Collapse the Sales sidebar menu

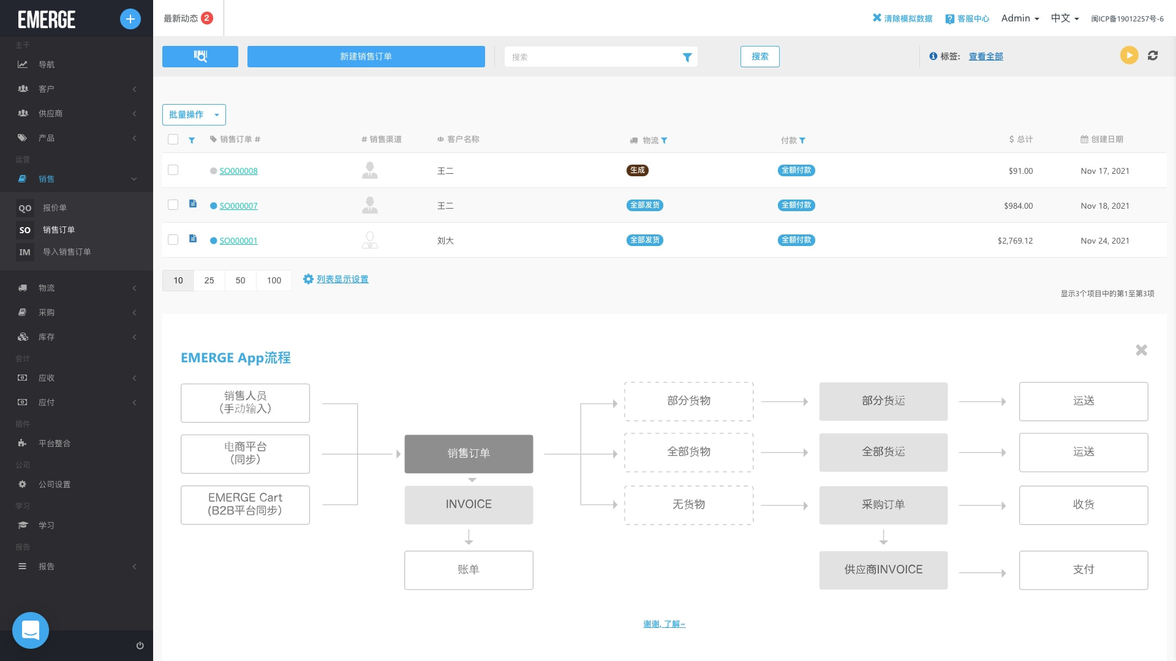(77, 179)
